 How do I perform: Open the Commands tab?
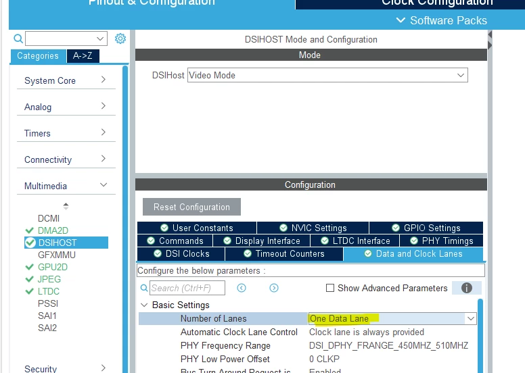[x=175, y=241]
